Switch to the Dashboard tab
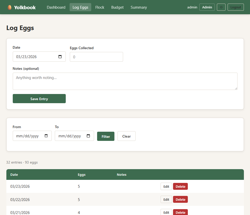The image size is (250, 215). 56,7
